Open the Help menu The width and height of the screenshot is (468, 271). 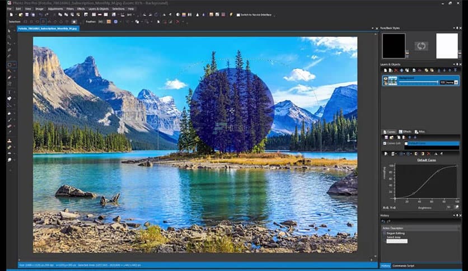coord(131,9)
